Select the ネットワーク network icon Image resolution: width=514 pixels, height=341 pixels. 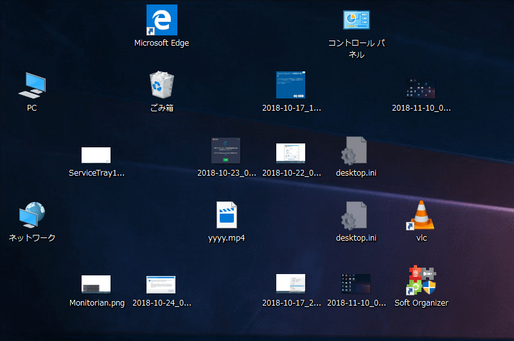click(31, 215)
